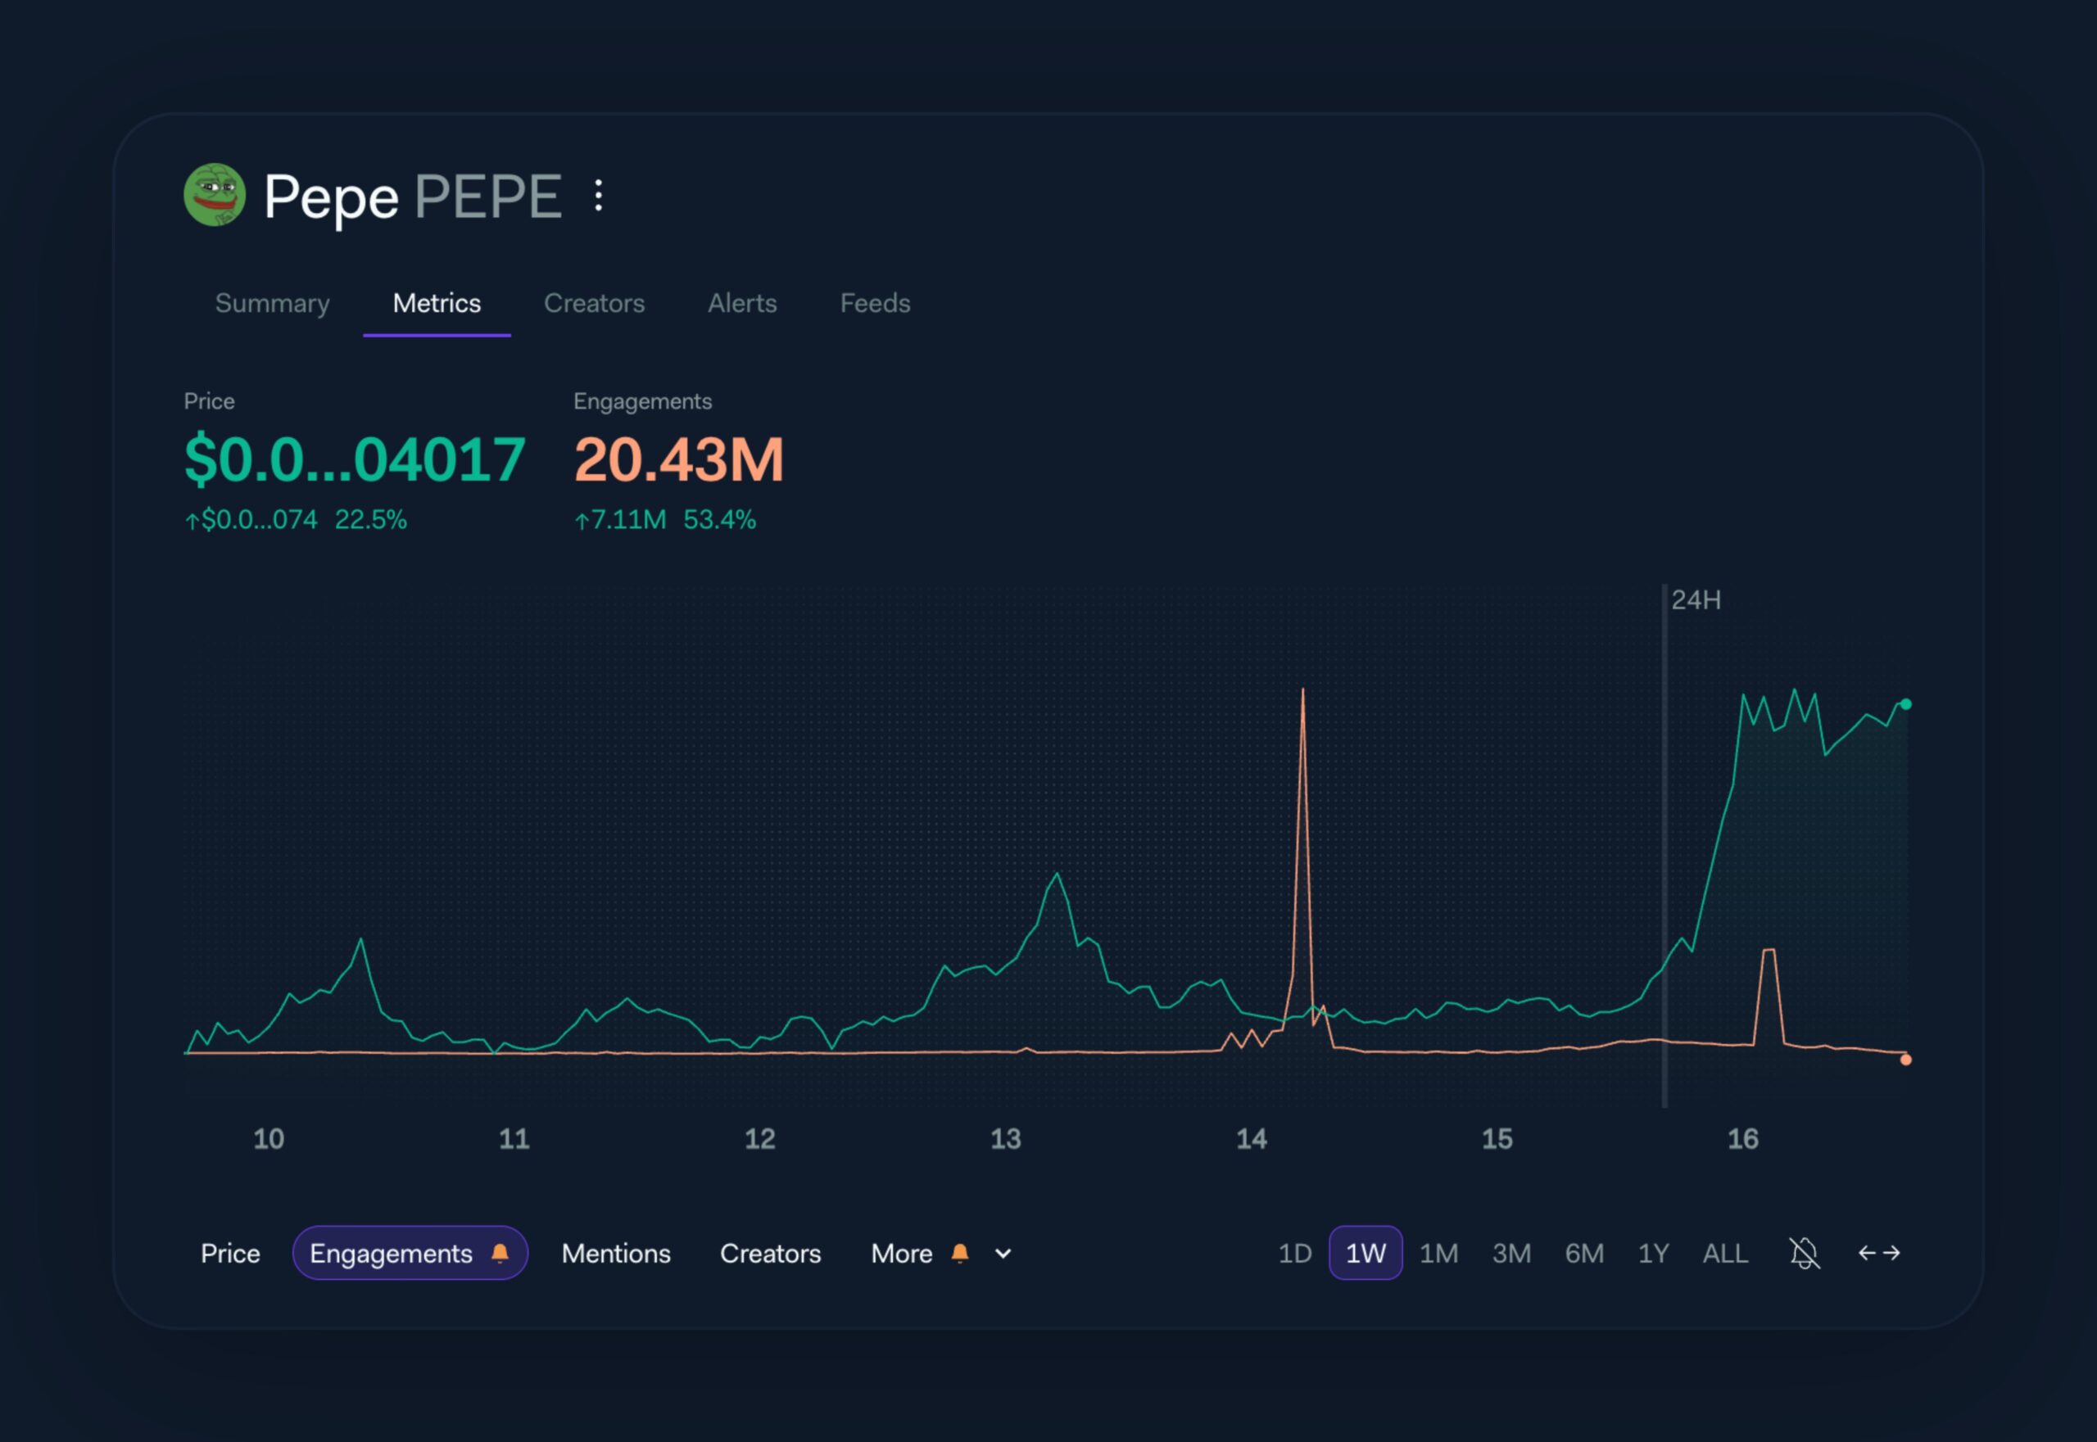Click the muted notifications bell icon
Viewport: 2097px width, 1442px height.
click(1804, 1253)
